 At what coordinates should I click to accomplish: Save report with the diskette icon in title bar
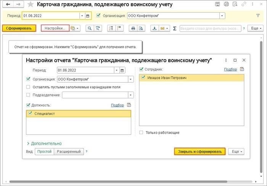pos(217,4)
